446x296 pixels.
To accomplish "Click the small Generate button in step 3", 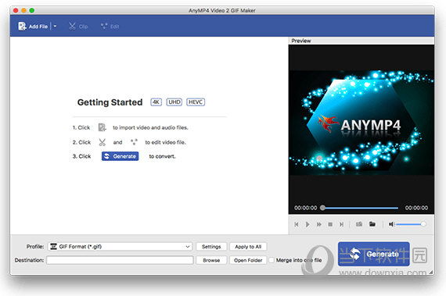I will [120, 156].
